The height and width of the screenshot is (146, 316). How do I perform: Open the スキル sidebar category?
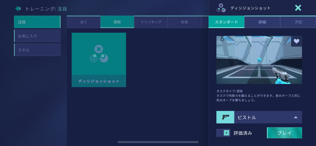(x=37, y=50)
